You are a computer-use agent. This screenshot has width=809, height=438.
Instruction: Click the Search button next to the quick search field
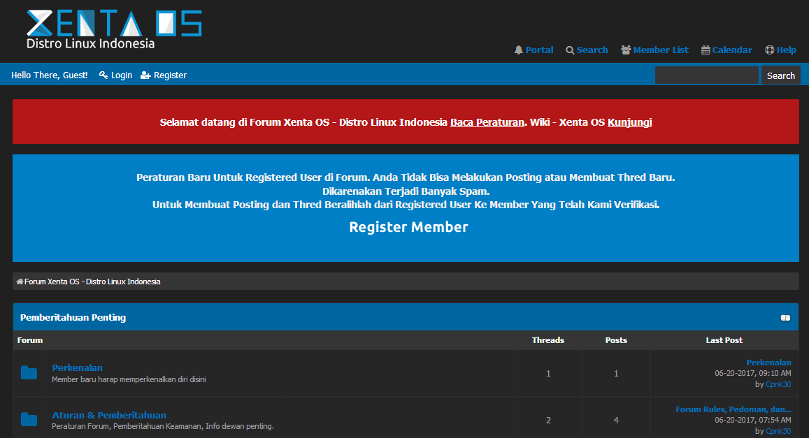coord(780,75)
